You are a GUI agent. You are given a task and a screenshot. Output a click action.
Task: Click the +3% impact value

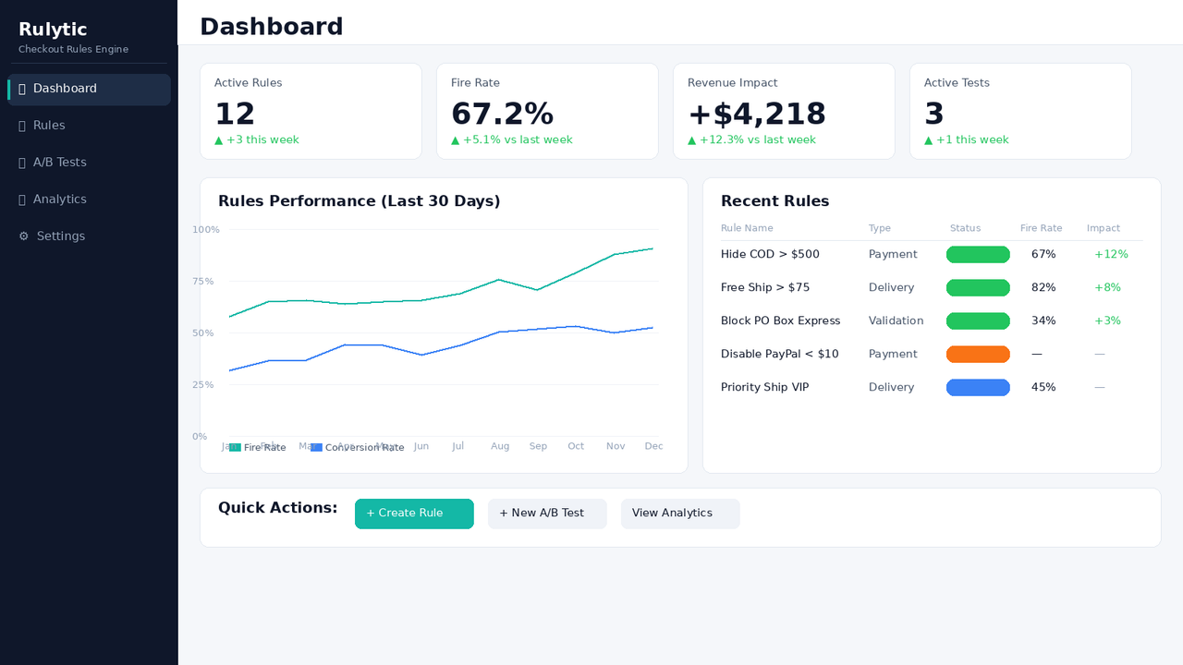[x=1107, y=321]
